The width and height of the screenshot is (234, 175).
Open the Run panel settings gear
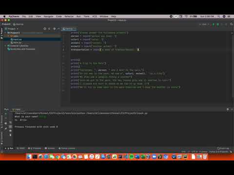(228, 109)
